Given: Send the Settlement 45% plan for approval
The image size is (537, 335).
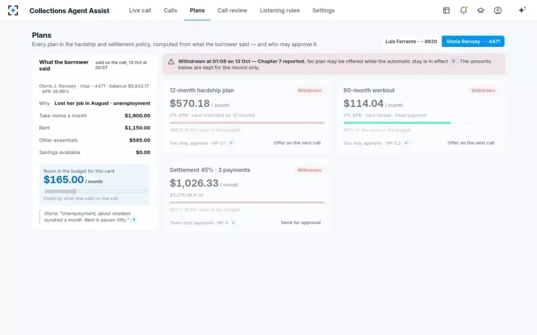Looking at the screenshot, I should [301, 222].
